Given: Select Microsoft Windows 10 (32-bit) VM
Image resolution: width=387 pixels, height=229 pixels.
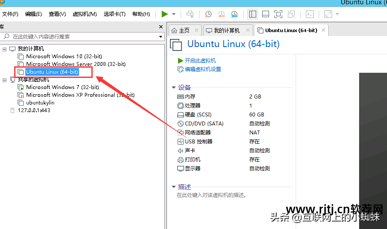Looking at the screenshot, I should [64, 57].
